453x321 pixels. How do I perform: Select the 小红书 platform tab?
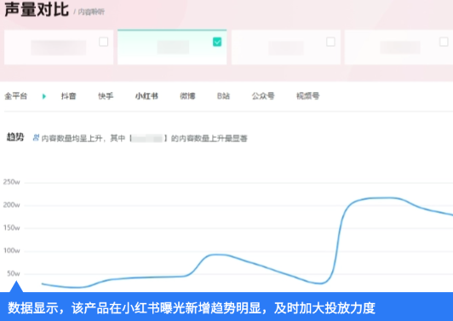(x=146, y=96)
